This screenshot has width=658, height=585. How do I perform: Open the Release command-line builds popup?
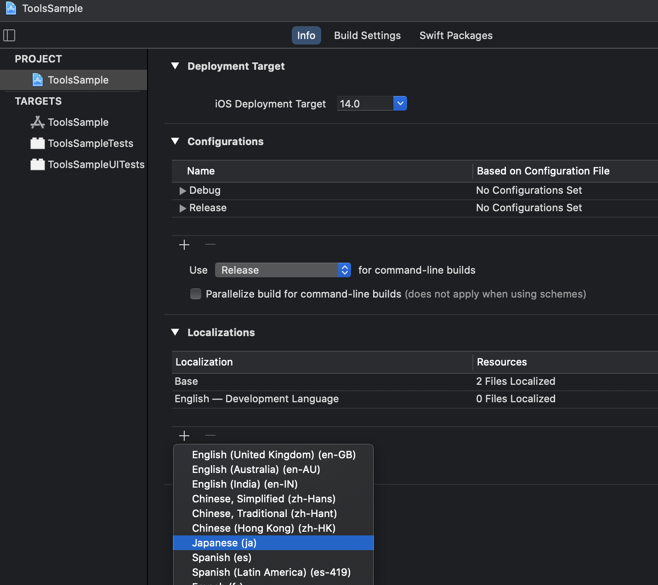click(283, 270)
